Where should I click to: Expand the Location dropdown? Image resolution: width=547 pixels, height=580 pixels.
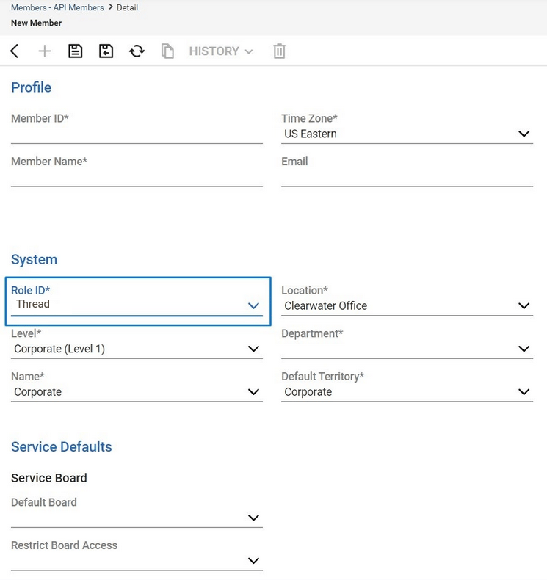point(407,306)
